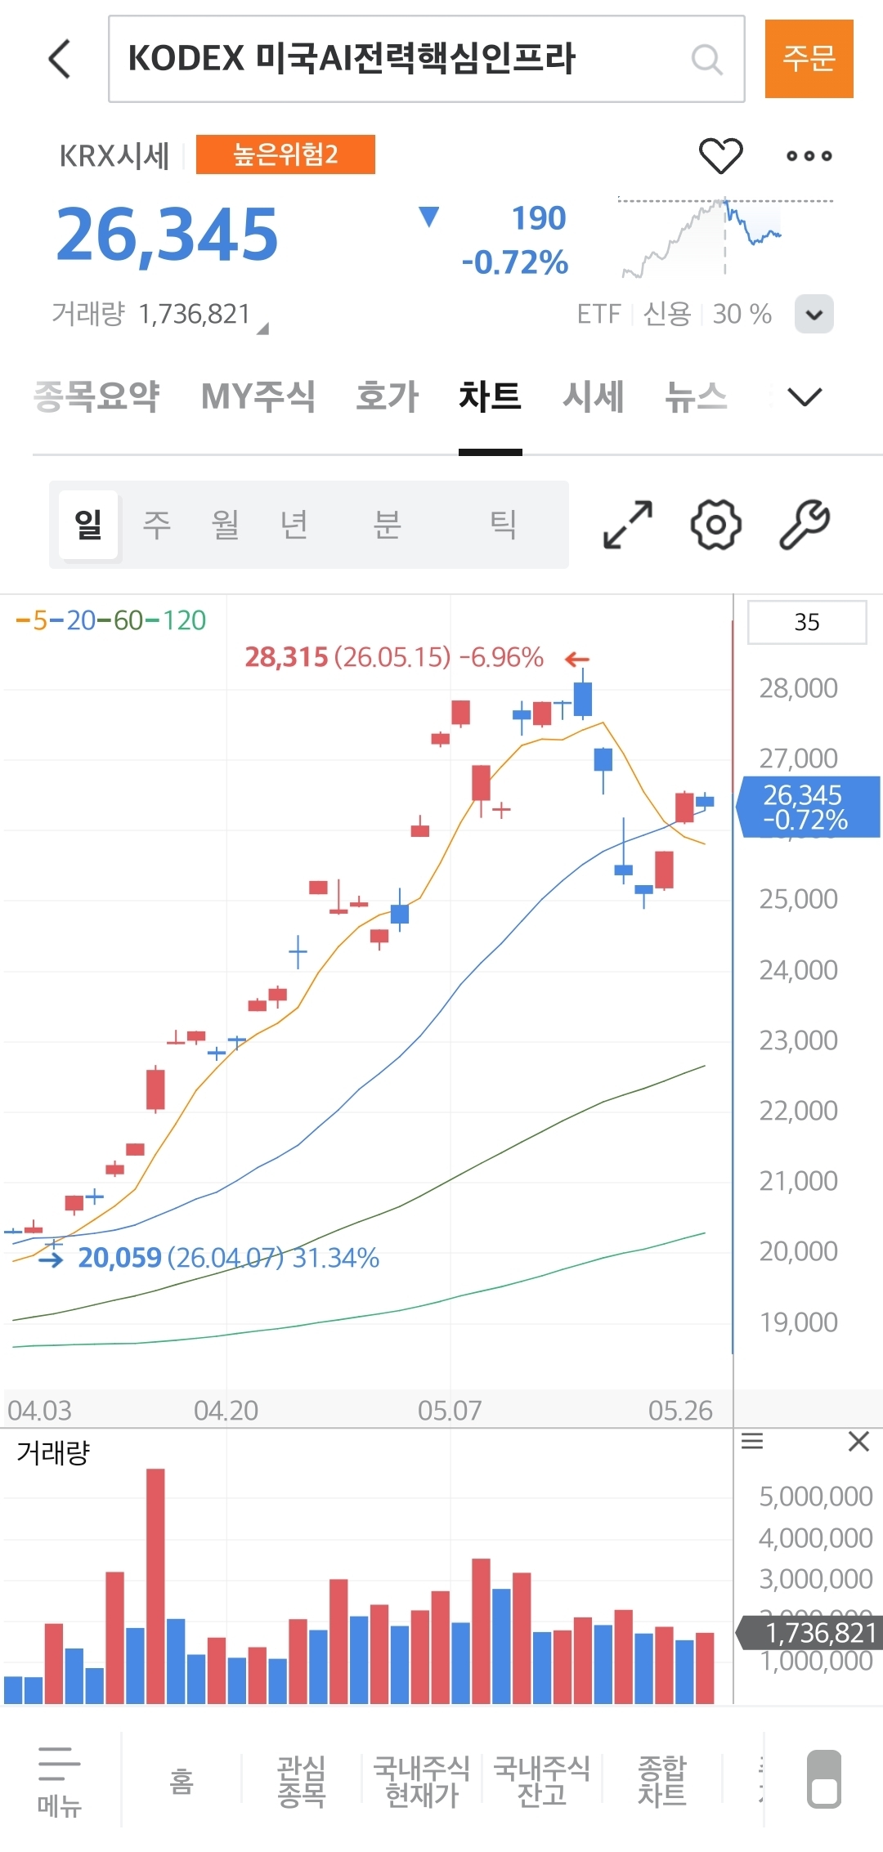Tap the 거래량 1,736,821 volume text
The image size is (883, 1852).
coord(151,314)
